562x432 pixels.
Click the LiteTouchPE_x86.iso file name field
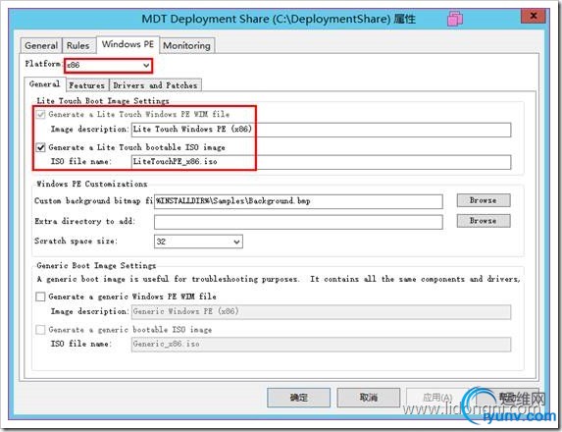point(321,162)
